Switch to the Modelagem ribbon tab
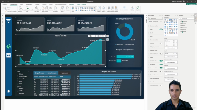The height and width of the screenshot is (110, 197). pos(29,4)
